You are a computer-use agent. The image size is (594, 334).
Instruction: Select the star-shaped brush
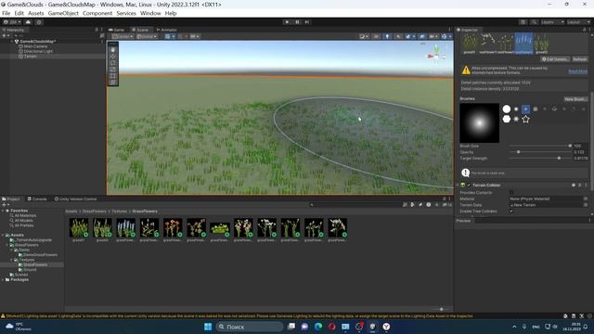525,119
